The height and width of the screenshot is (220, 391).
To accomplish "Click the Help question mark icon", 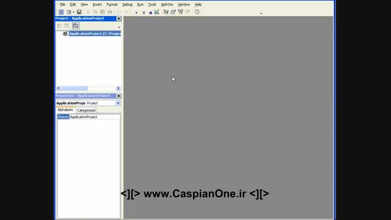I will tap(197, 12).
